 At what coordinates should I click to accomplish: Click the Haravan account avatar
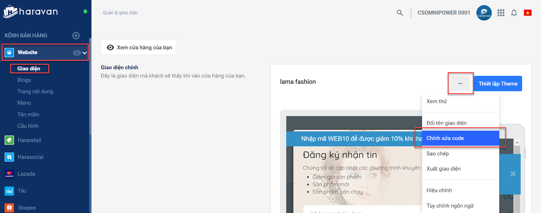[x=484, y=13]
